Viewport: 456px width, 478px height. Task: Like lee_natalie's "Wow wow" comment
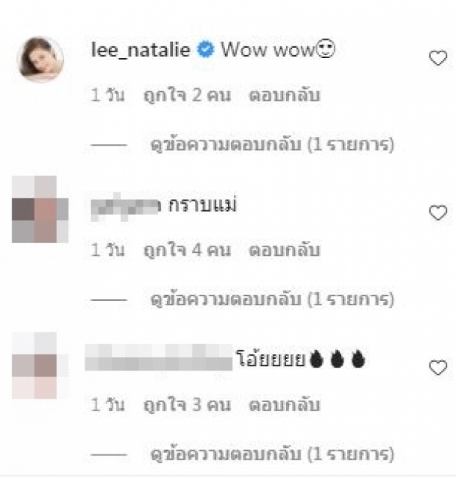pyautogui.click(x=438, y=58)
